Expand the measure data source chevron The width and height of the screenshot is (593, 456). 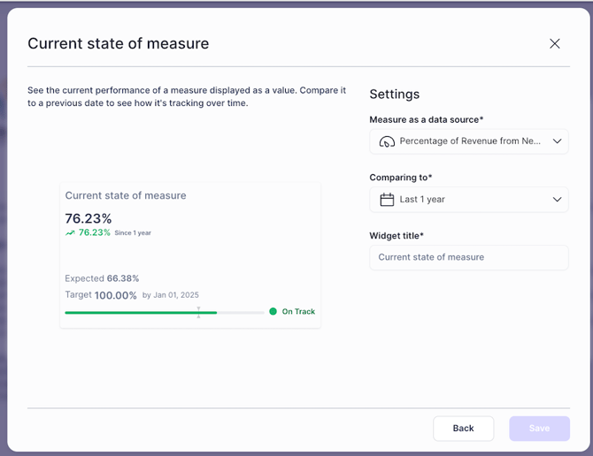(x=557, y=141)
